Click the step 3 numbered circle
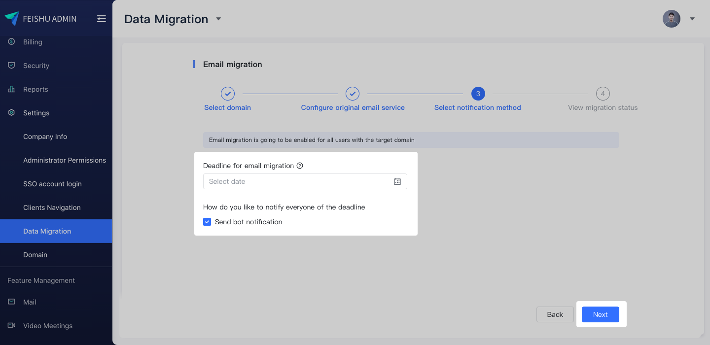The image size is (710, 345). (478, 94)
